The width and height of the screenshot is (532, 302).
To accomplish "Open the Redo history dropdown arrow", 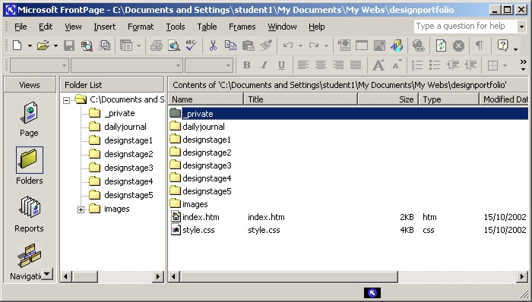I will [326, 46].
